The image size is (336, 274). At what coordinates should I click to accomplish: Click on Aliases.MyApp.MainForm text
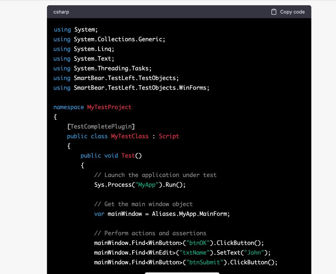(x=190, y=214)
